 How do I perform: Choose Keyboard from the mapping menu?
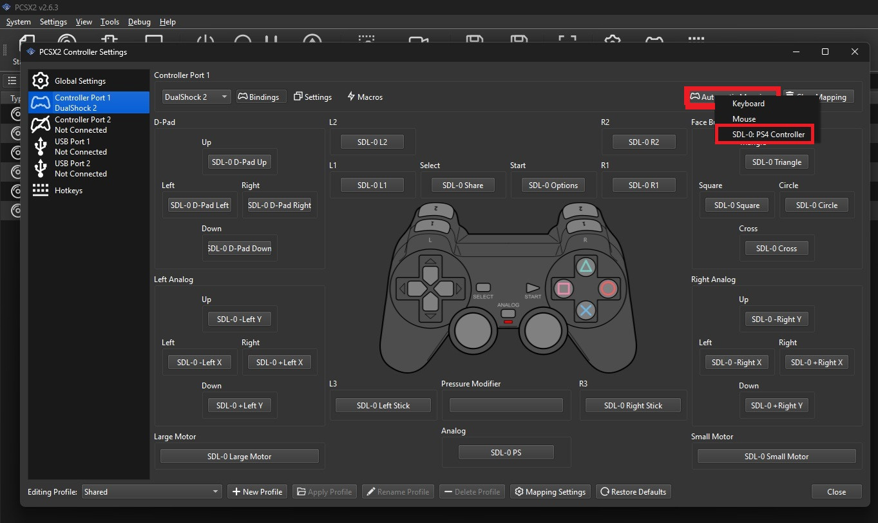(748, 104)
